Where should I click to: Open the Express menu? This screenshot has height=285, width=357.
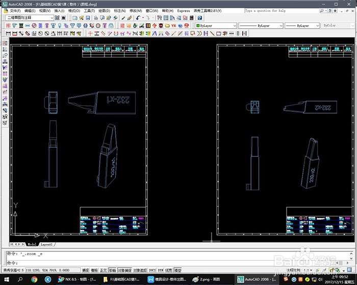pos(184,11)
